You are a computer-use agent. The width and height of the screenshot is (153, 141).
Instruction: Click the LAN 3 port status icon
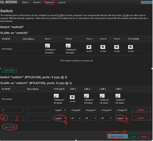click(102, 96)
